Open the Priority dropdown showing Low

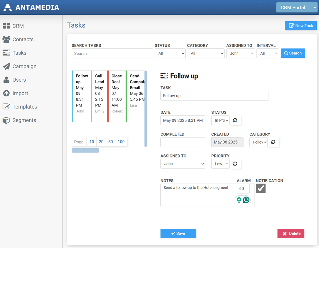coord(220,164)
